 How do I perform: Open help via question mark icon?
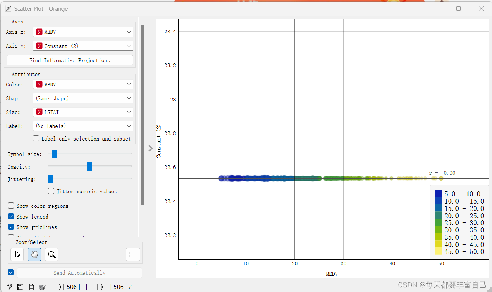[x=10, y=287]
